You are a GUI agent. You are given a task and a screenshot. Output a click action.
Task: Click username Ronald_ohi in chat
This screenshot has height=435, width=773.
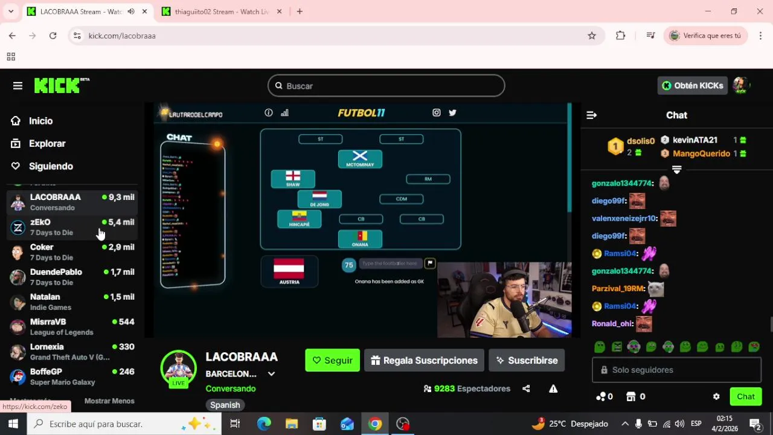[612, 324]
